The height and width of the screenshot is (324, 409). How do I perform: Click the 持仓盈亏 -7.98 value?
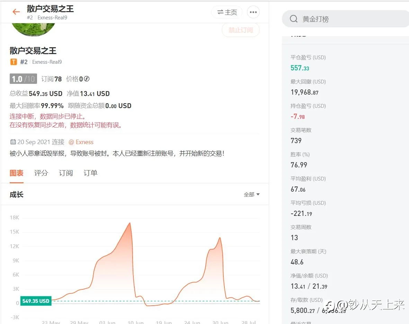point(297,116)
